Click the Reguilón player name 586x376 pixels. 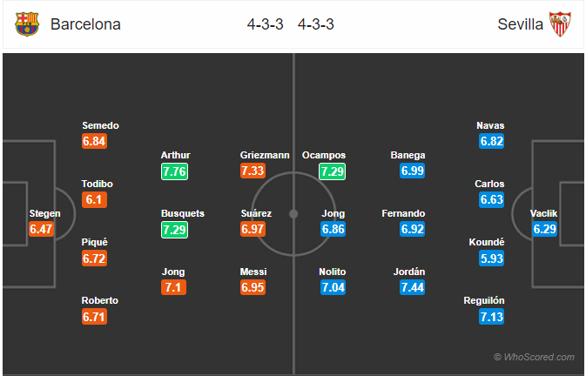coord(484,300)
